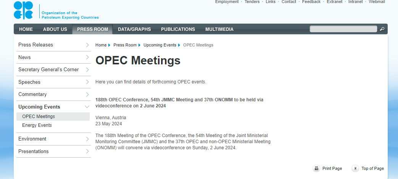The image size is (398, 179).
Task: Open the PUBLICATIONS menu
Action: [x=178, y=29]
